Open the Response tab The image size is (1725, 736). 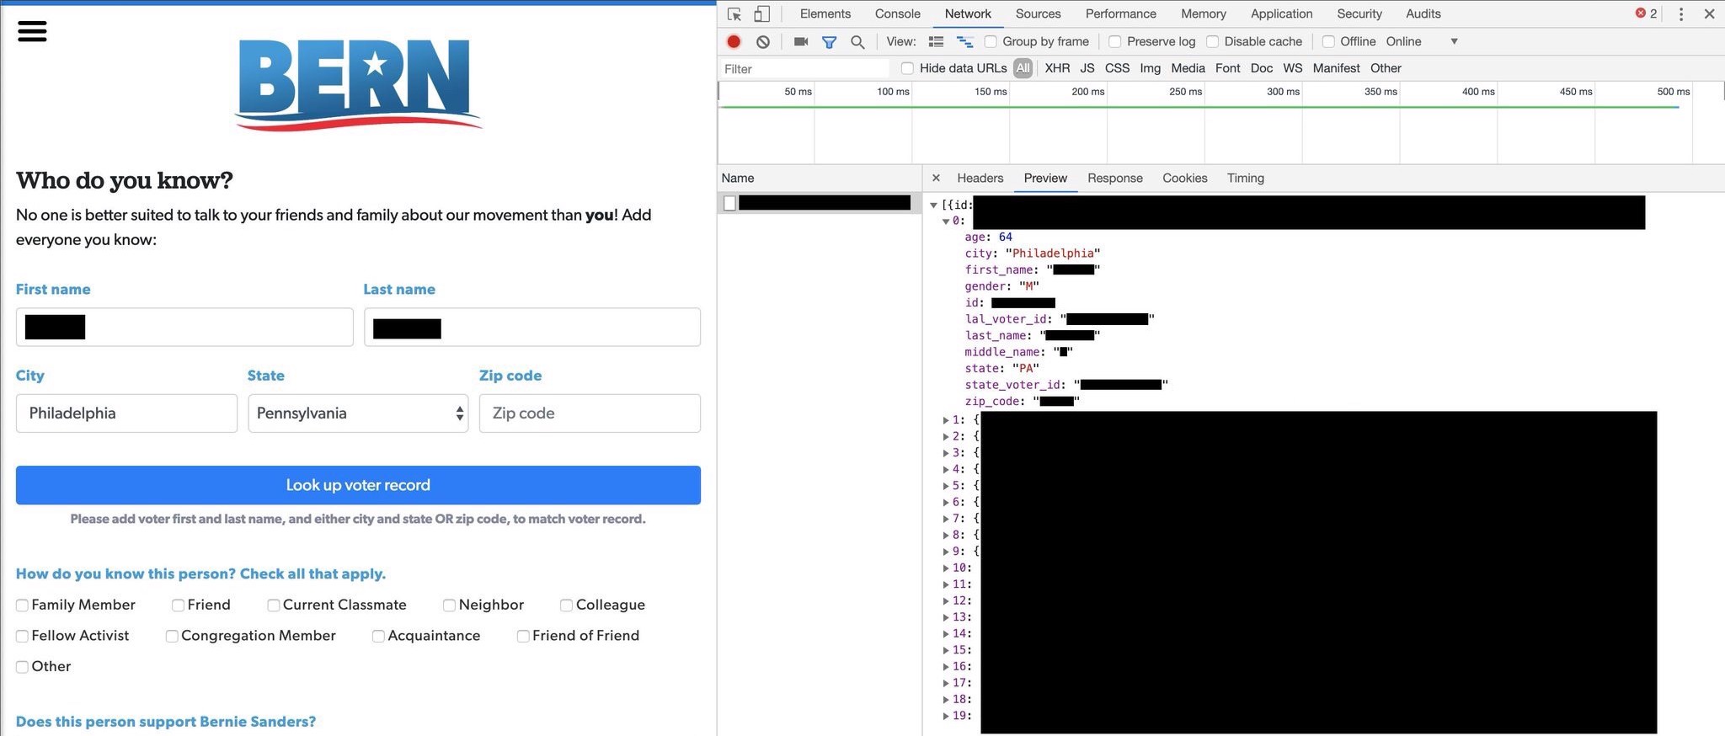pos(1114,179)
